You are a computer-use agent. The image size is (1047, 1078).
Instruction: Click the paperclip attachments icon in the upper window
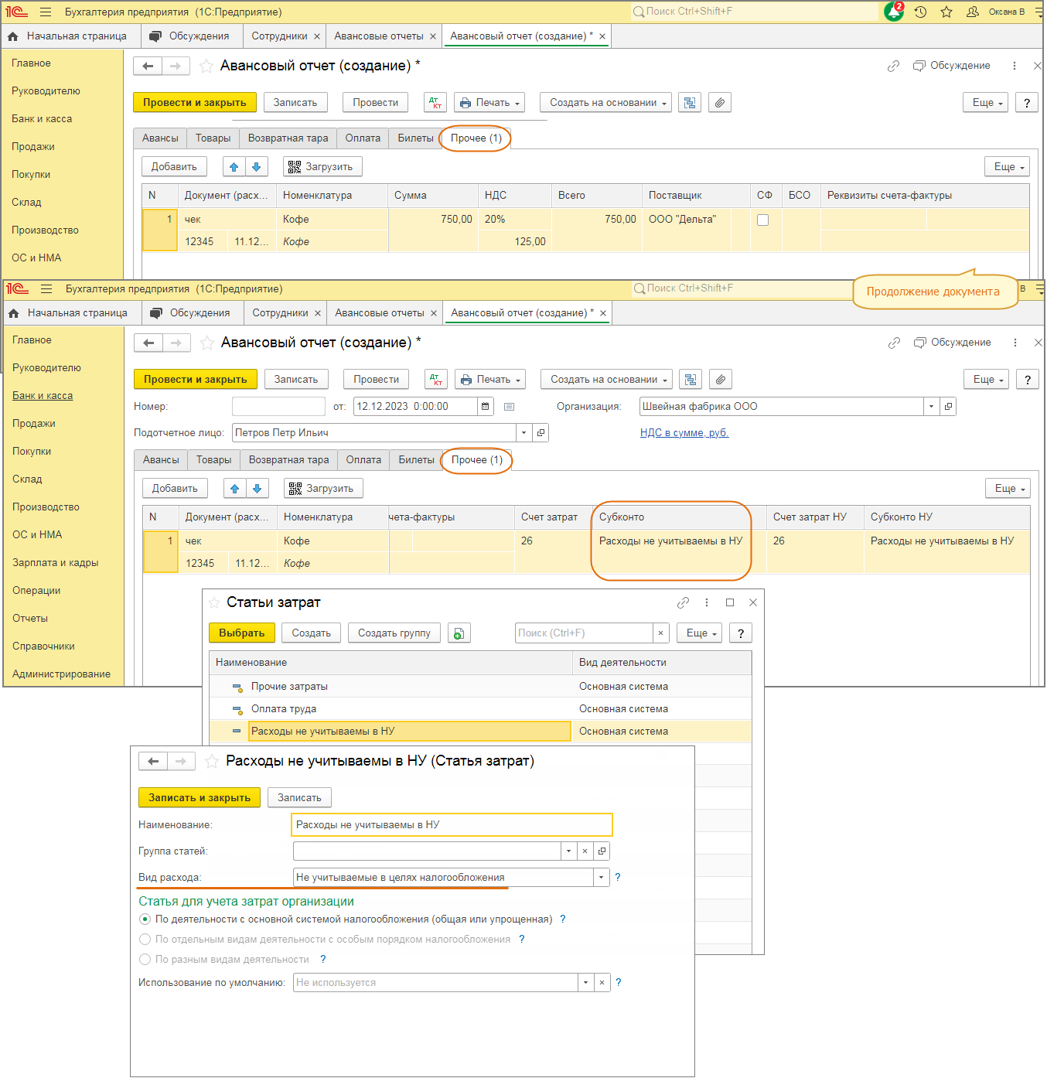[720, 103]
